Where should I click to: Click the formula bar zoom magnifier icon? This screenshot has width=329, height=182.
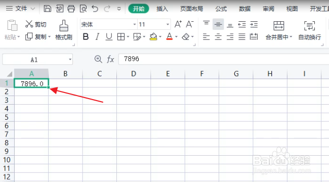coord(98,59)
